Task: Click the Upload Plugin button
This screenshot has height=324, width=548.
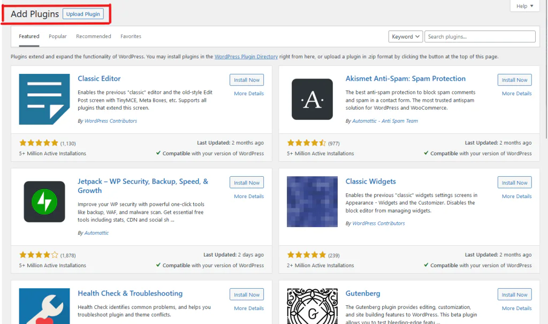Action: point(83,14)
